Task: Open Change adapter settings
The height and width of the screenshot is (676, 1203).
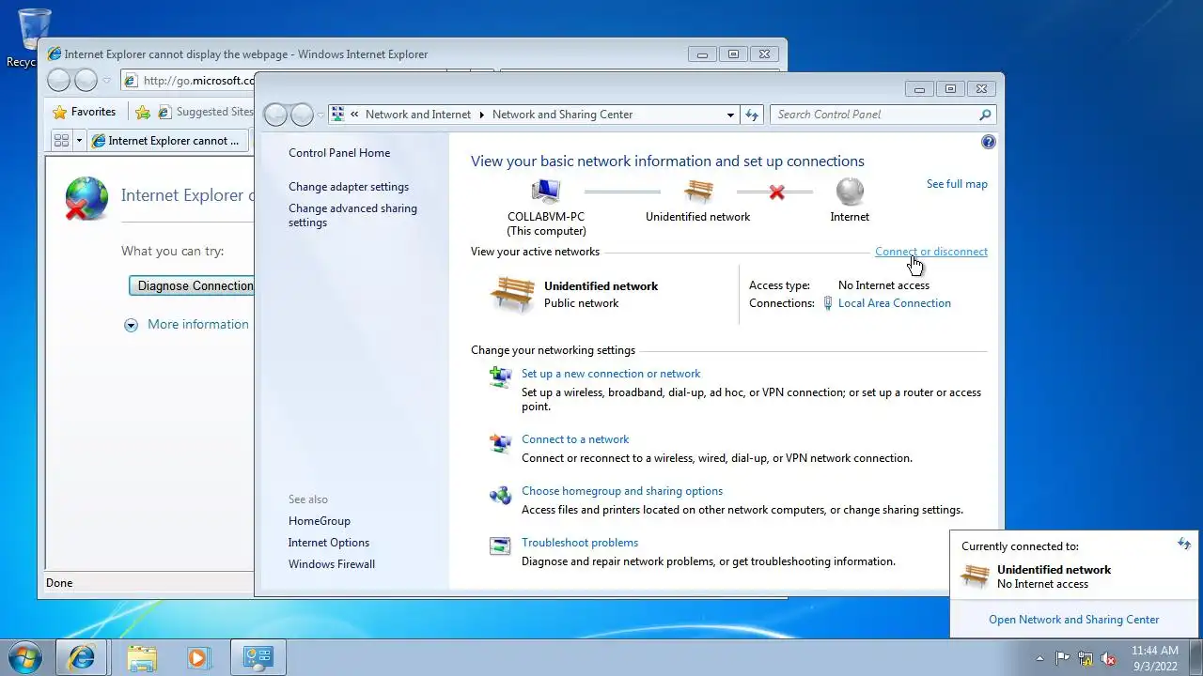Action: [x=349, y=187]
